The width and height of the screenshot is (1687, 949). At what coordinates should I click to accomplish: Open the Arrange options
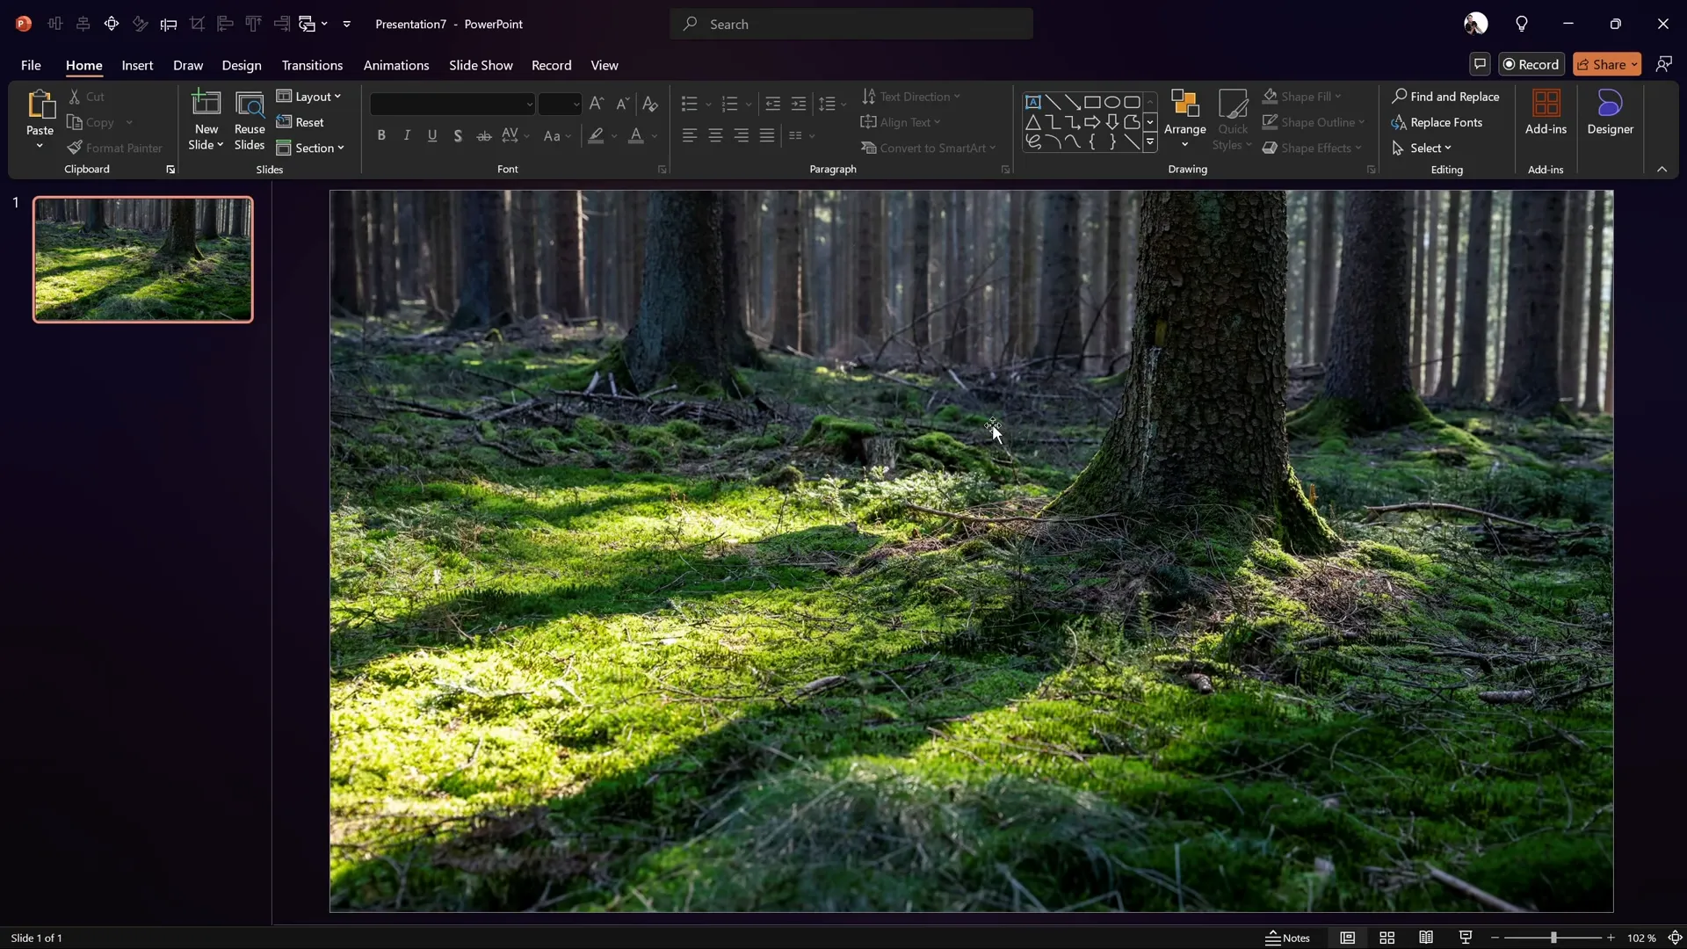[1185, 120]
